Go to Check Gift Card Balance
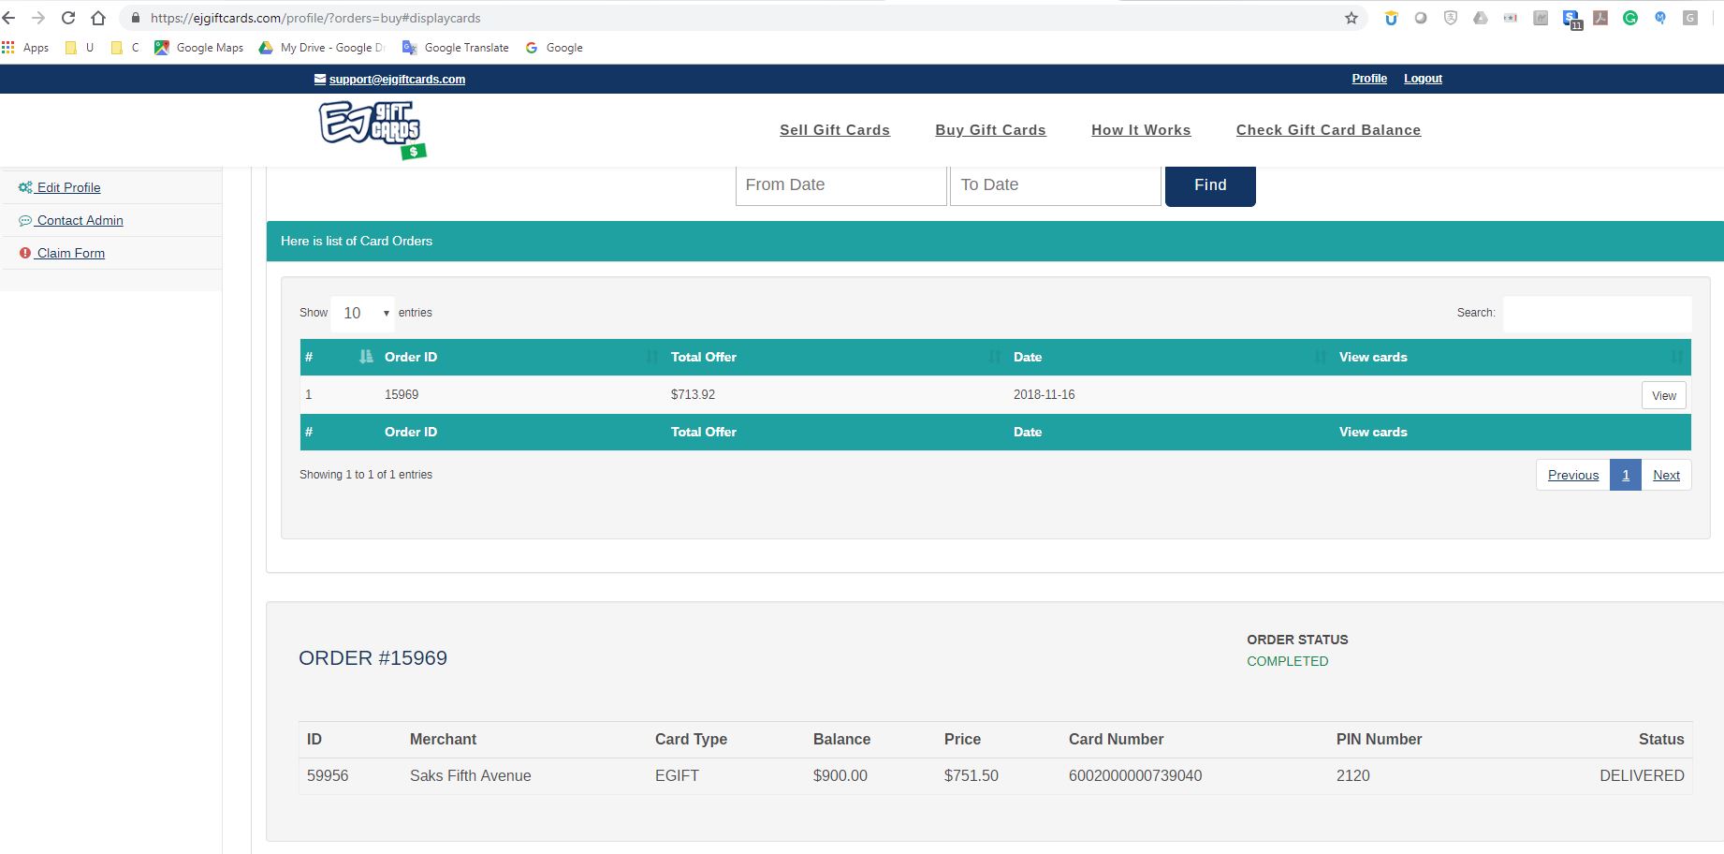The image size is (1724, 854). tap(1328, 130)
